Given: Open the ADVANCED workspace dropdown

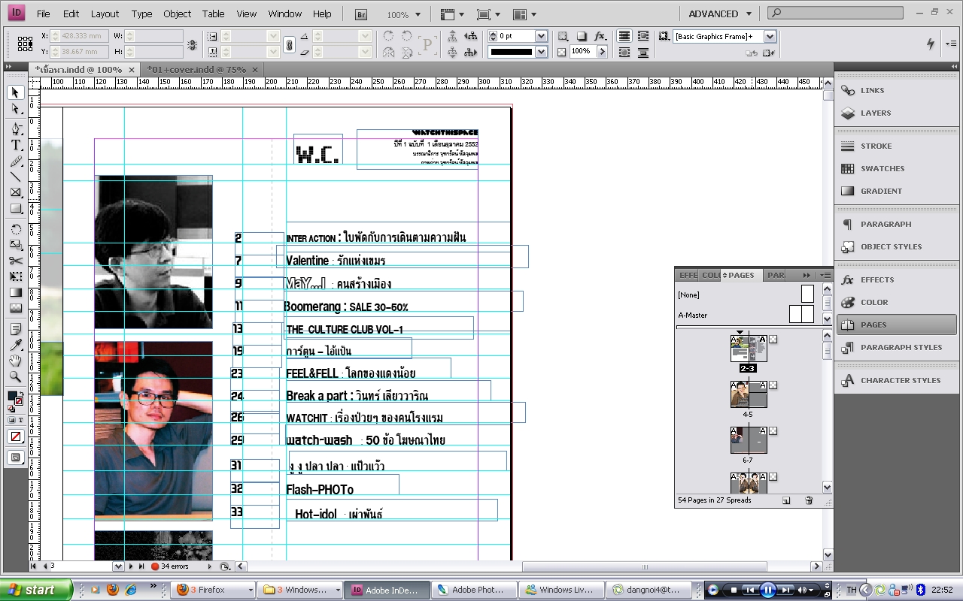Looking at the screenshot, I should 720,14.
